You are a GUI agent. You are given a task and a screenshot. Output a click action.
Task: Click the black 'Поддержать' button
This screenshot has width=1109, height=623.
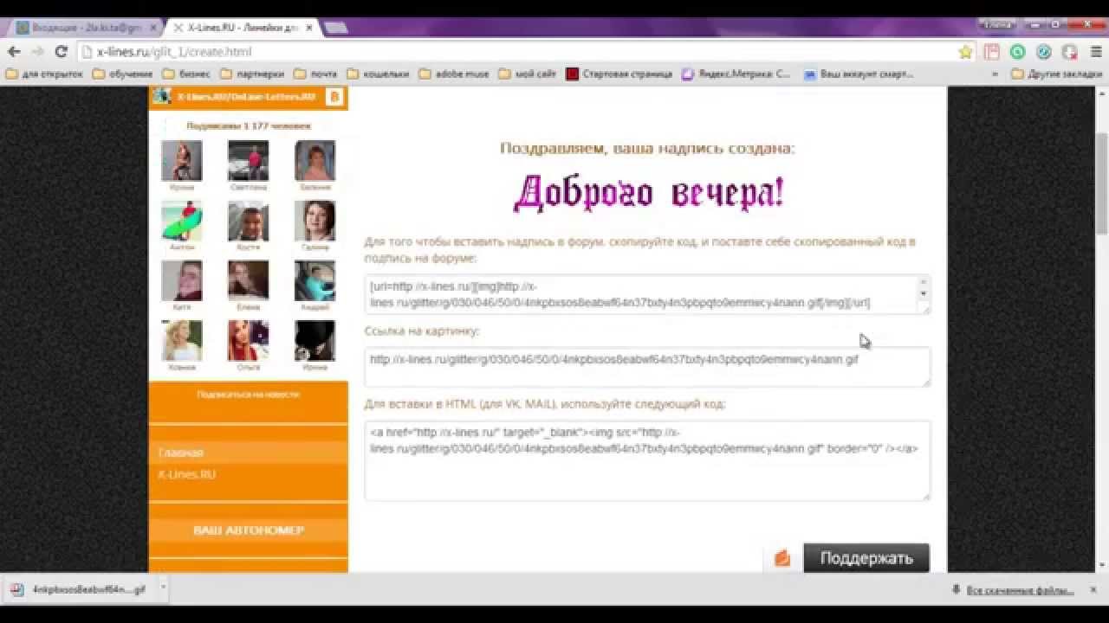point(866,558)
